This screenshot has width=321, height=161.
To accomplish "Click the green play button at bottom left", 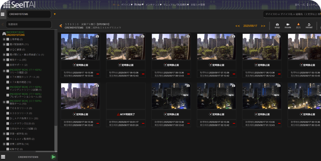I will [x=53, y=157].
